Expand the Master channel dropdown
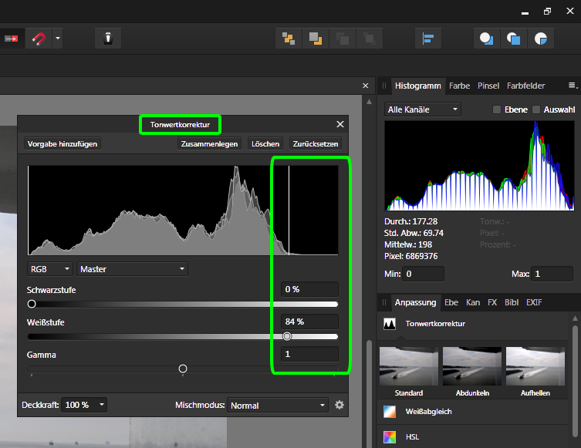The width and height of the screenshot is (581, 448). (133, 269)
